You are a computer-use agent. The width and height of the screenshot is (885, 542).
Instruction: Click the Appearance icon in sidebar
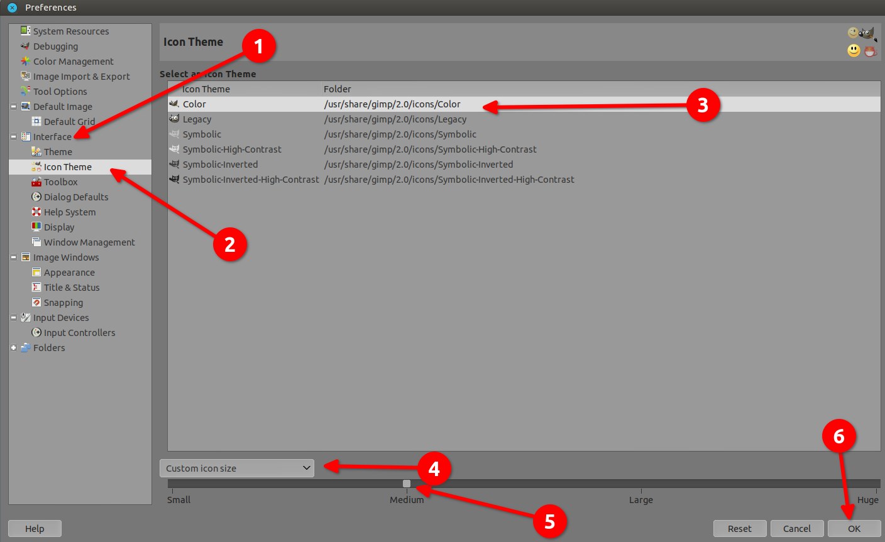click(36, 272)
